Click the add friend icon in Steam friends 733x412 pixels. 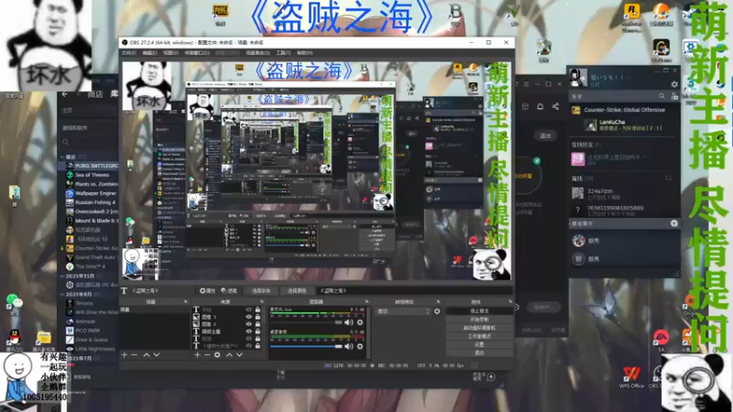click(674, 96)
